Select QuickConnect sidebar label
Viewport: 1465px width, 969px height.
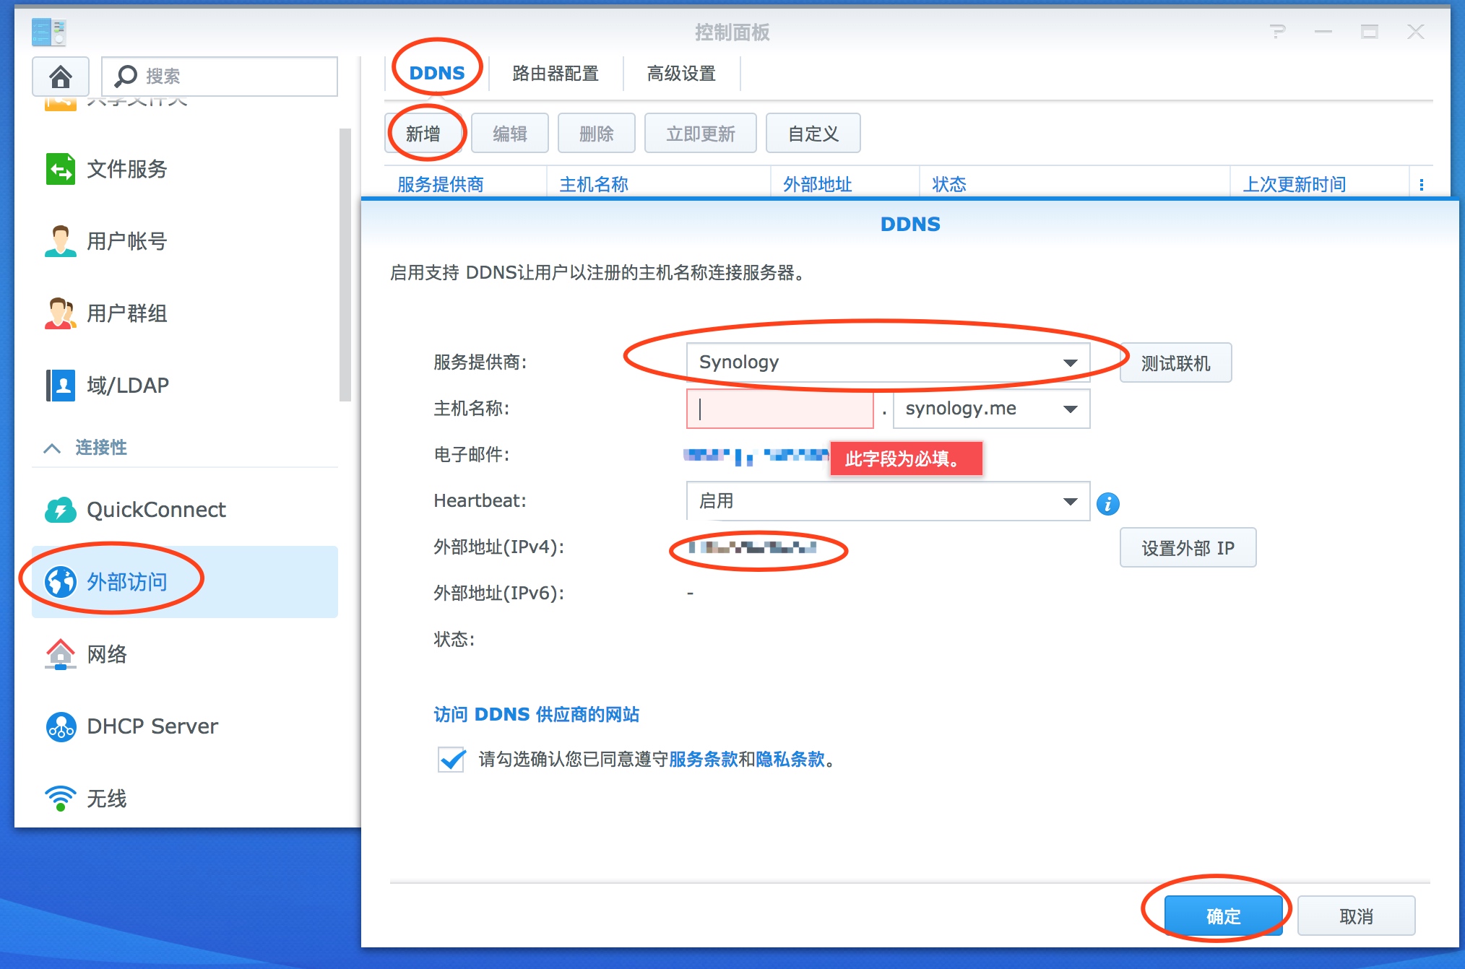(156, 510)
